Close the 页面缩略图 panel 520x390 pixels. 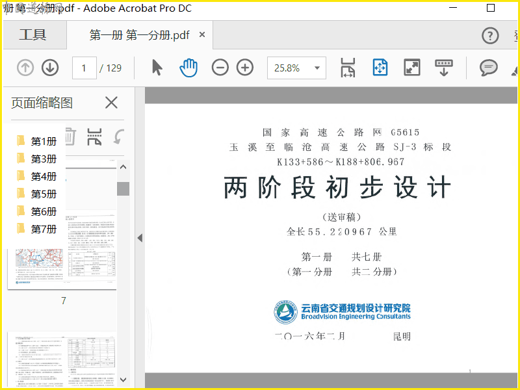coord(111,103)
